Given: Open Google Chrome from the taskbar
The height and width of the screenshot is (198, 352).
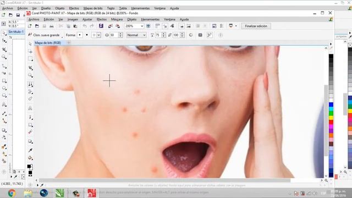Looking at the screenshot, I should tap(12, 193).
